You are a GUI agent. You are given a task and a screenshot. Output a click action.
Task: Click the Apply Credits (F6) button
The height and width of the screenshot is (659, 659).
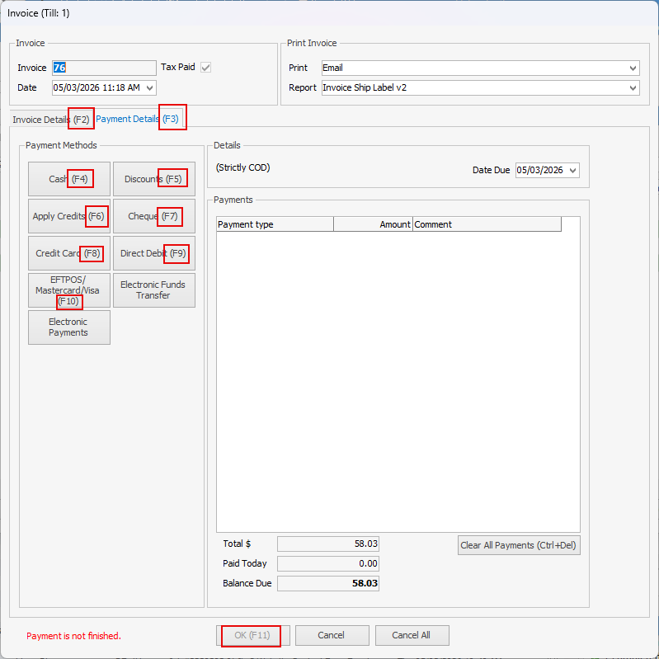pyautogui.click(x=69, y=216)
